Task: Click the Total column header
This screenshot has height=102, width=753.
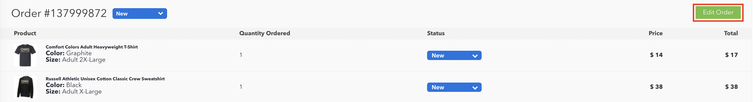Action: (x=731, y=33)
